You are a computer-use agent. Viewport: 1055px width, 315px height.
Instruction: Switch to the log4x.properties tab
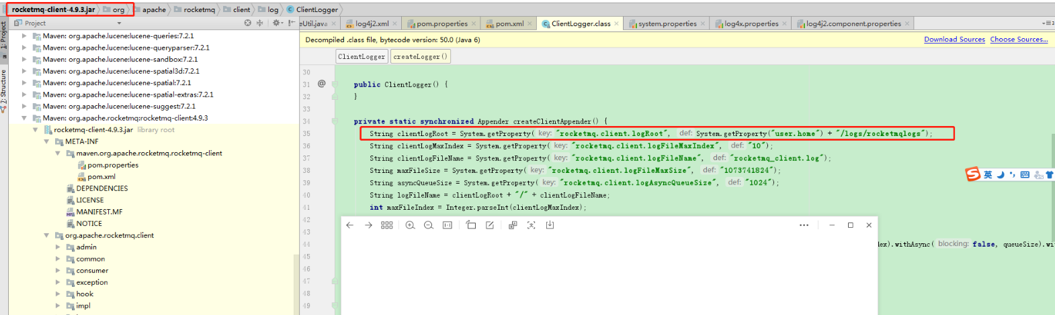[751, 23]
